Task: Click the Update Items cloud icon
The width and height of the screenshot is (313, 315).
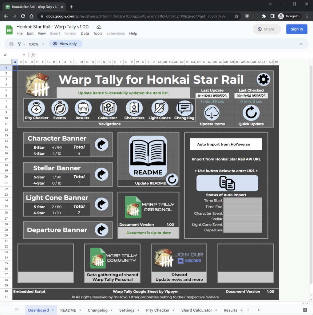Action: tap(212, 113)
